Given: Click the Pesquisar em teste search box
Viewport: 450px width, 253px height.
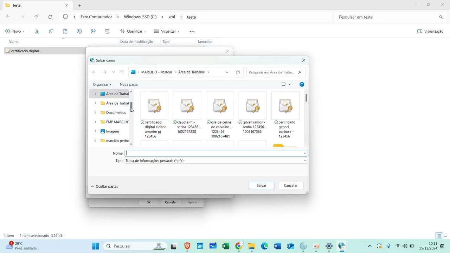Looking at the screenshot, I should pos(390,17).
